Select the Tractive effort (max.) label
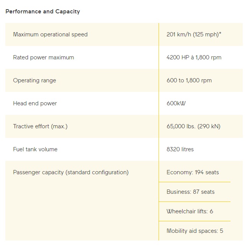250x247 pixels. pos(40,126)
